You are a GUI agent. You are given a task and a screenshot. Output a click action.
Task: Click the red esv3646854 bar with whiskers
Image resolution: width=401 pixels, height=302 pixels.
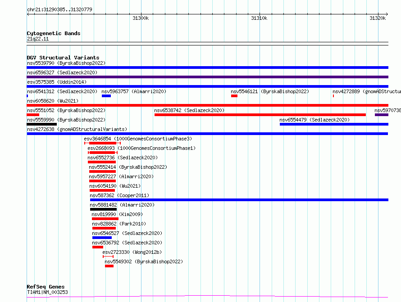(x=103, y=143)
